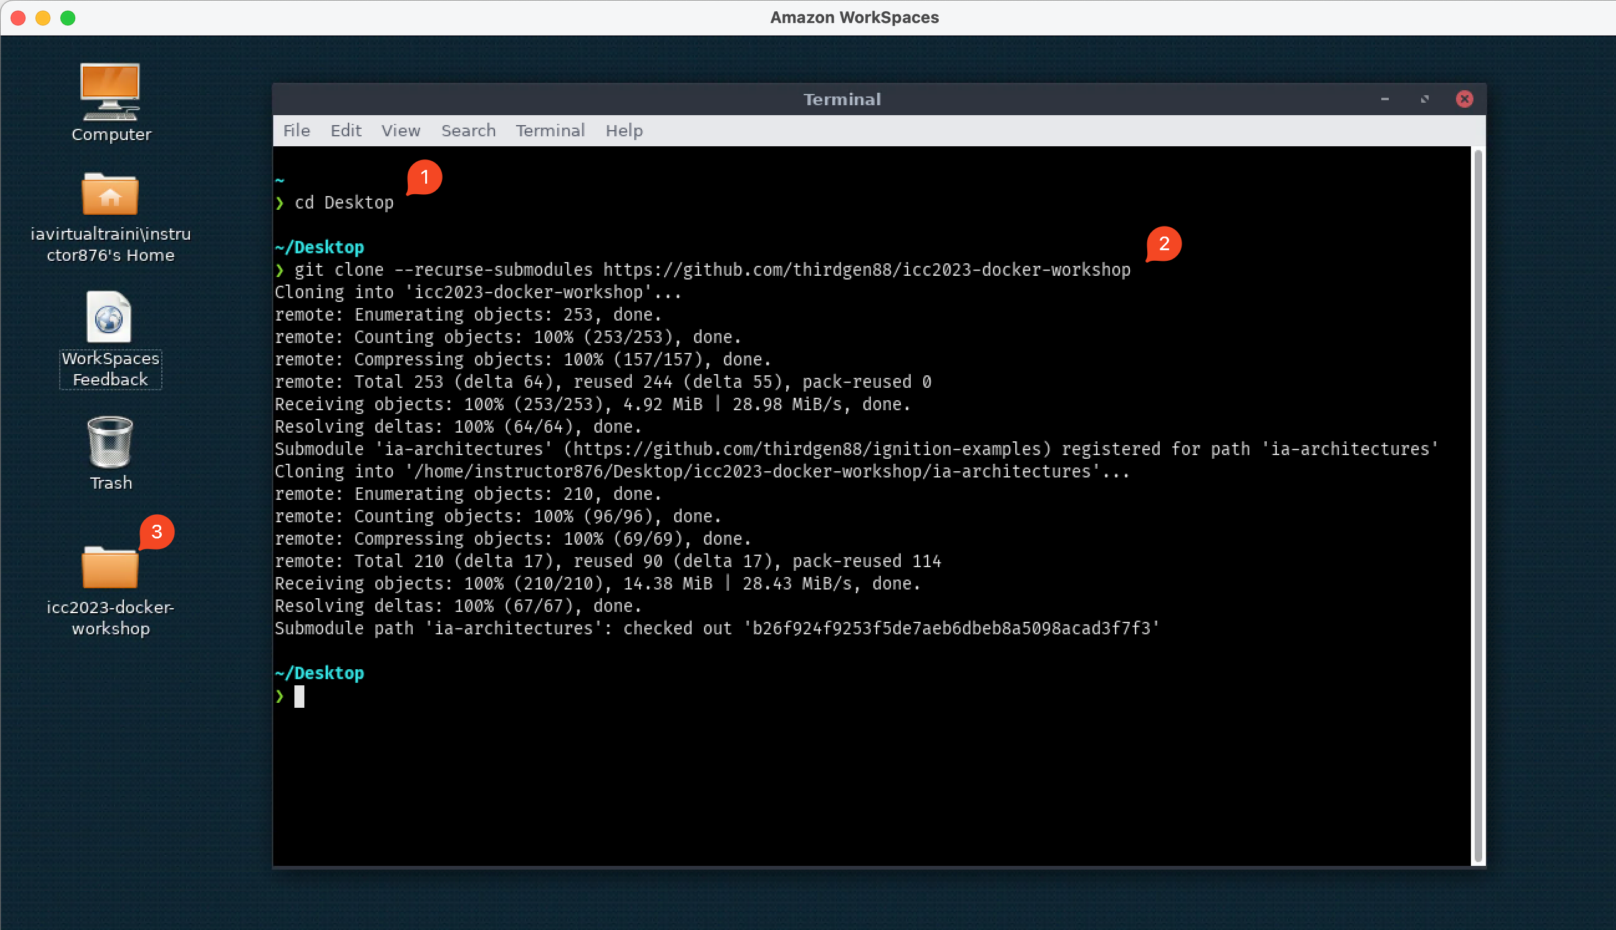Click 'Total 210 (delta 17)' line
Viewport: 1616px width, 930px height.
(x=608, y=560)
